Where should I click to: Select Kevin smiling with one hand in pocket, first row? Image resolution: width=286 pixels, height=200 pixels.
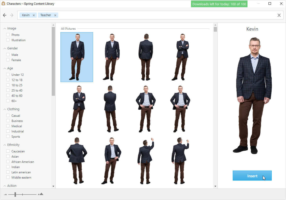112,57
